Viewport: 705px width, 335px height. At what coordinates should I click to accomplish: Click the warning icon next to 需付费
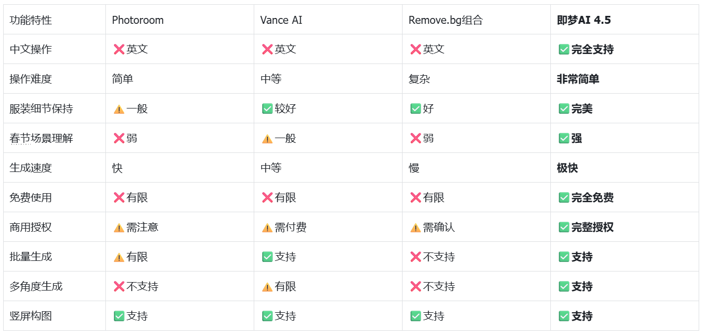coord(267,228)
